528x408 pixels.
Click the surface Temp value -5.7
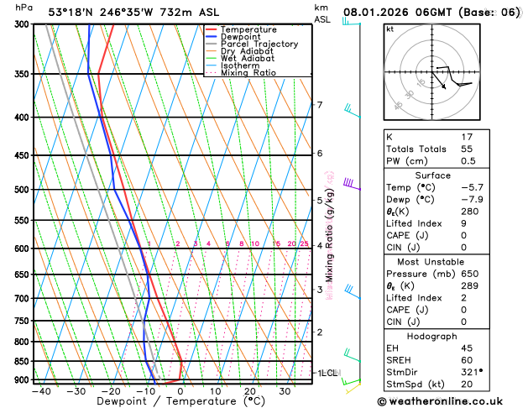coord(472,187)
